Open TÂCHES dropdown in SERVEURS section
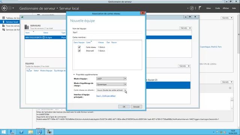240x135 pixels. click(x=185, y=28)
